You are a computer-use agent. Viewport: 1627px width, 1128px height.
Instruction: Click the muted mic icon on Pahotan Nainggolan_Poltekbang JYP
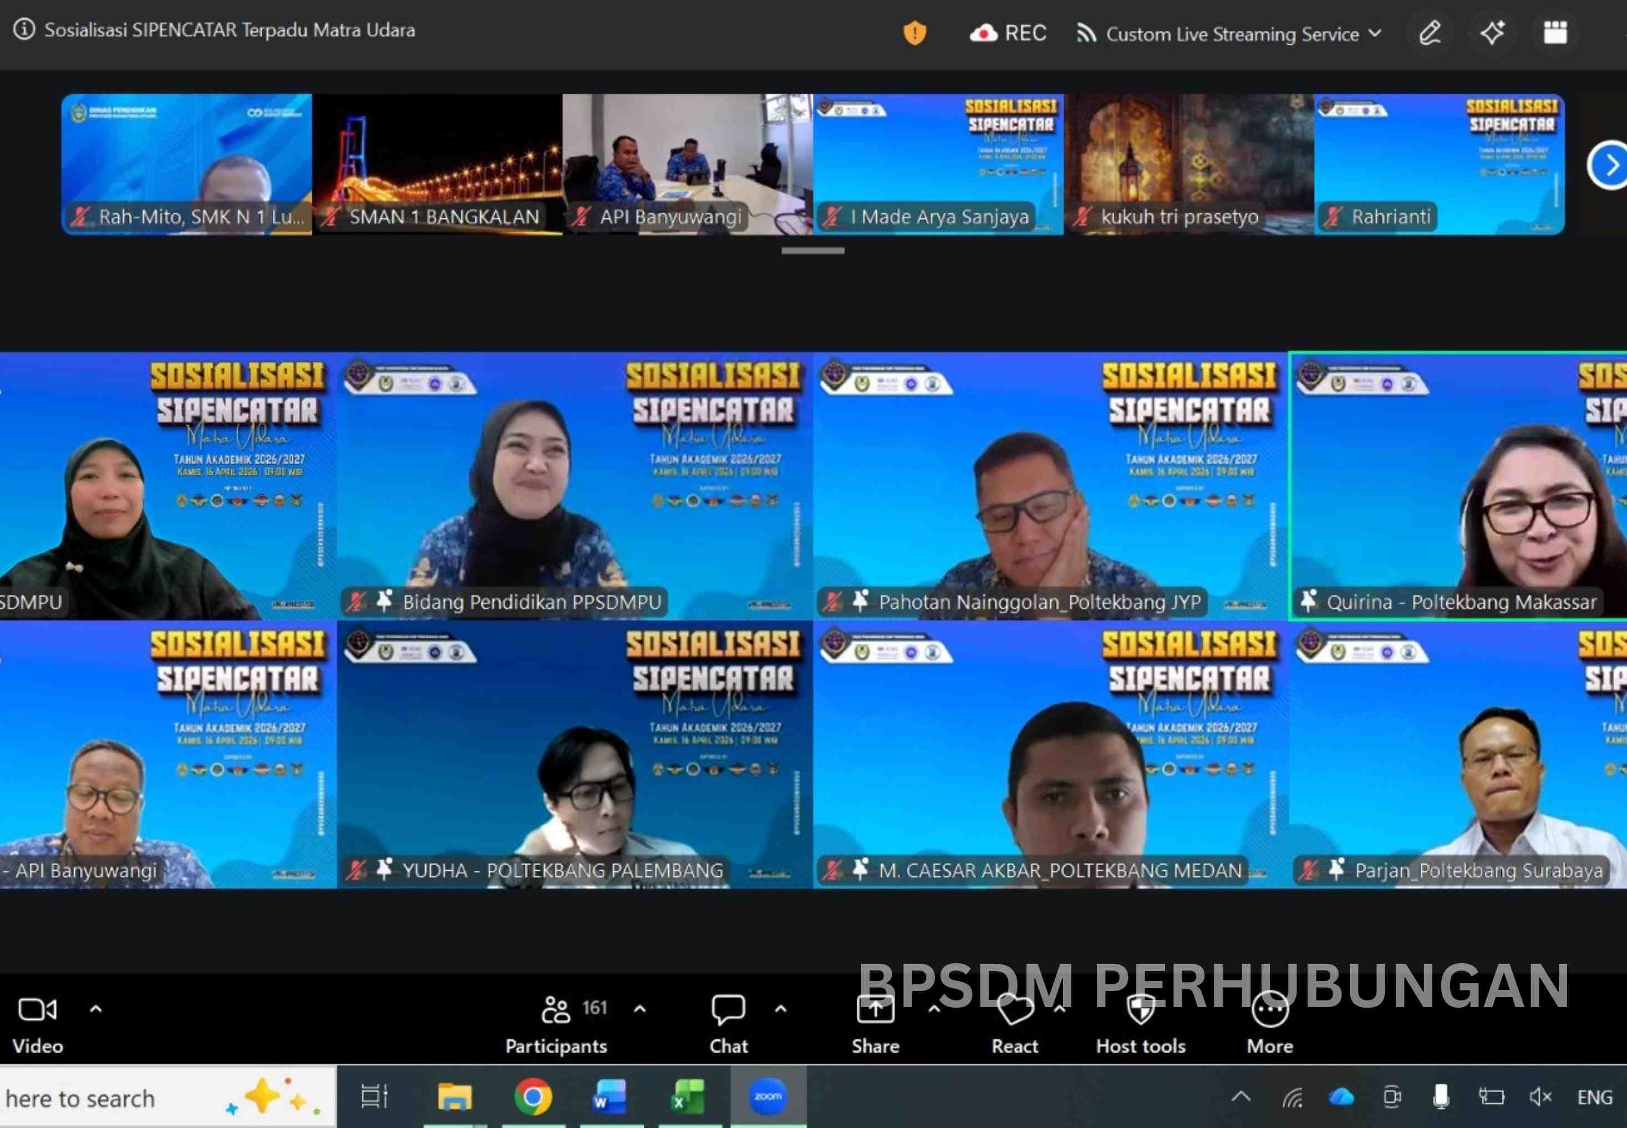click(832, 602)
